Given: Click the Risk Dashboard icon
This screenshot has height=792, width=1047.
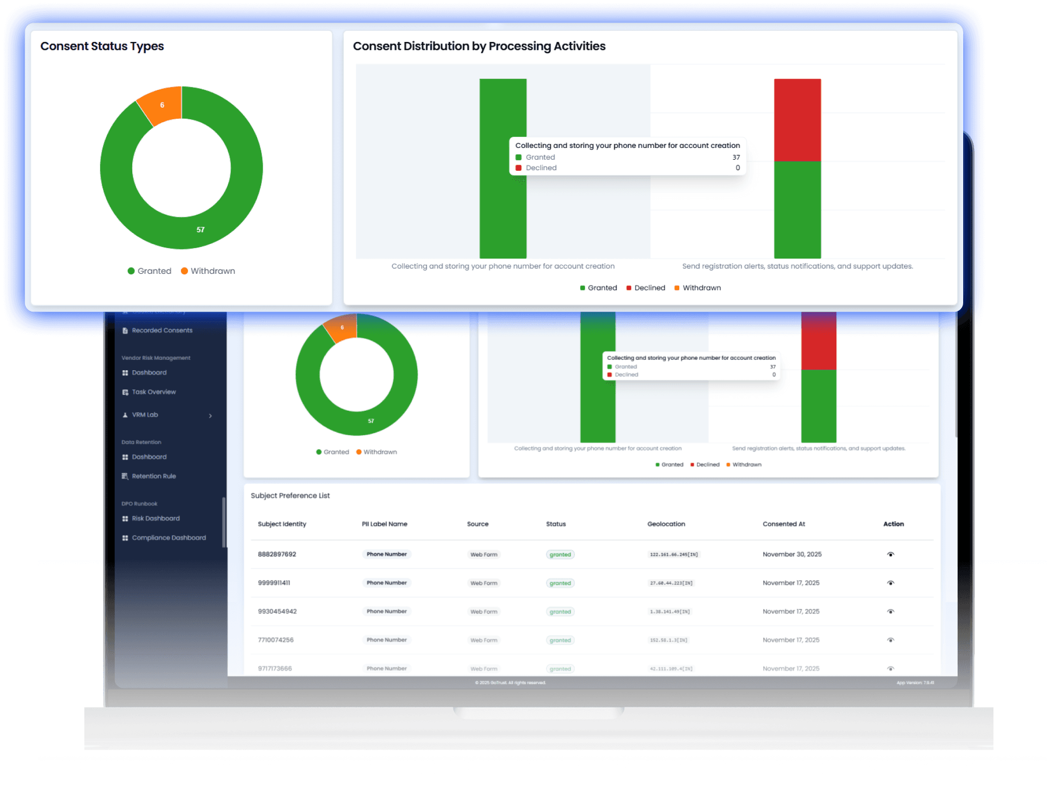Looking at the screenshot, I should pos(125,519).
